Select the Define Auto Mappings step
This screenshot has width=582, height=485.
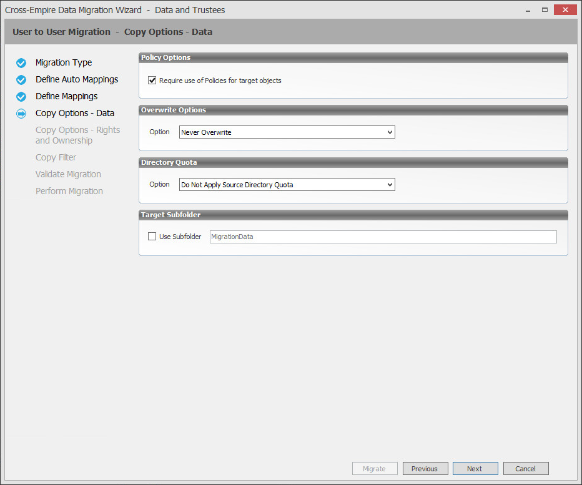(77, 79)
